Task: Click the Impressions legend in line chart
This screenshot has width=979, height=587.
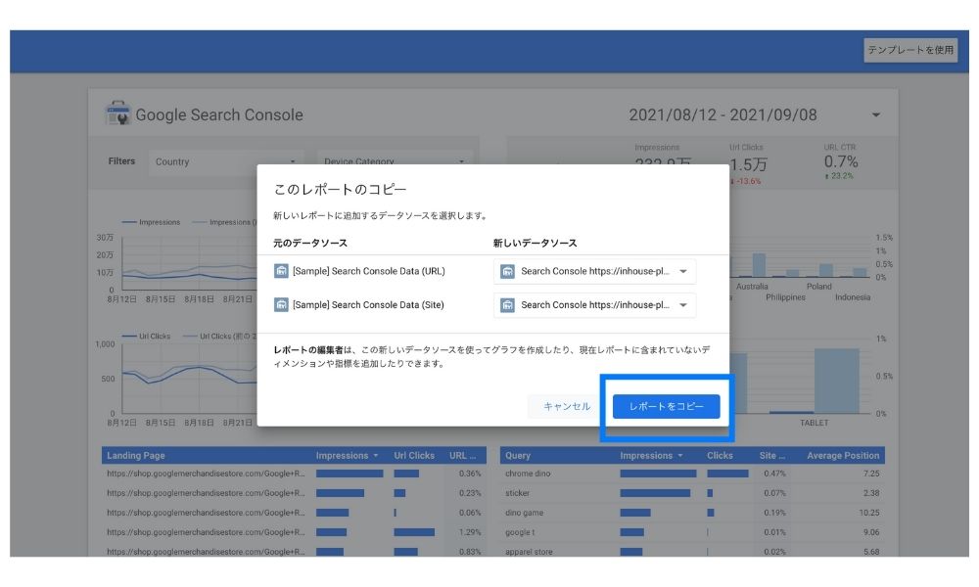Action: pyautogui.click(x=151, y=222)
